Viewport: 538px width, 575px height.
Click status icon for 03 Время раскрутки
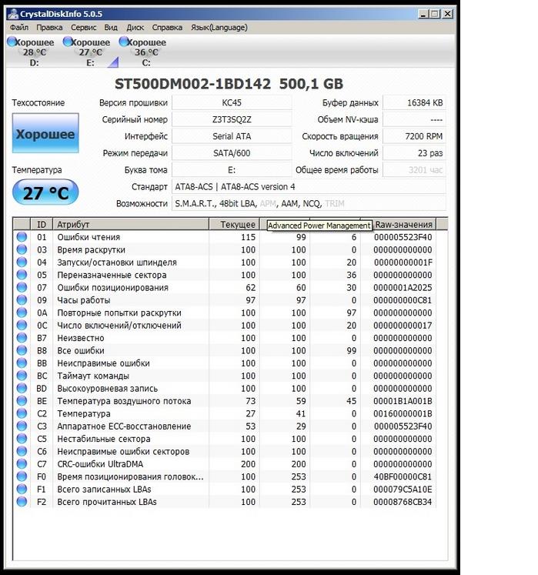(x=22, y=249)
